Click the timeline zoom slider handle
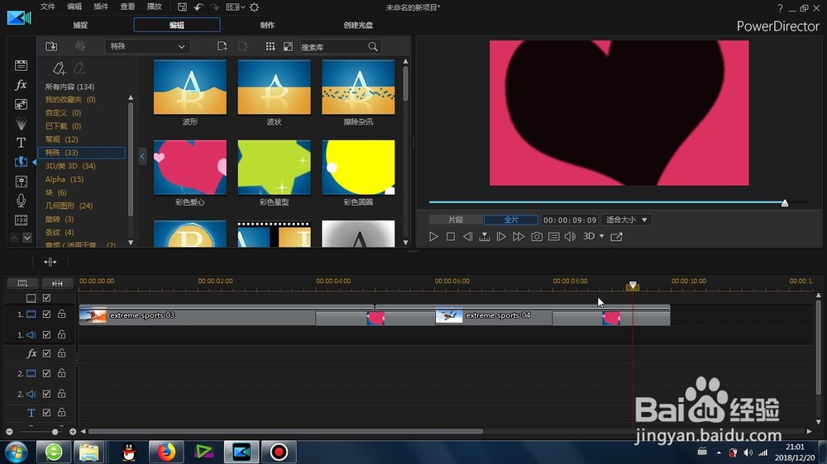This screenshot has height=464, width=827. click(55, 431)
